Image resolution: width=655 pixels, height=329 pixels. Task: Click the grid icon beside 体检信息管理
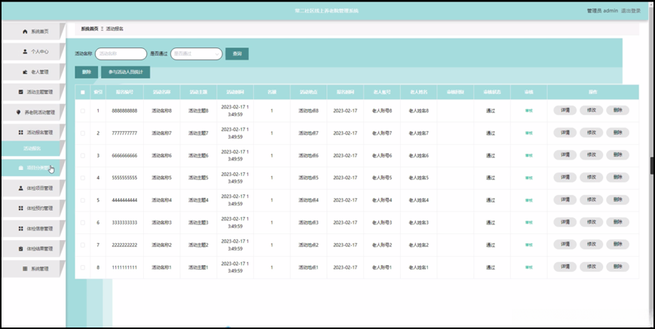click(x=21, y=229)
